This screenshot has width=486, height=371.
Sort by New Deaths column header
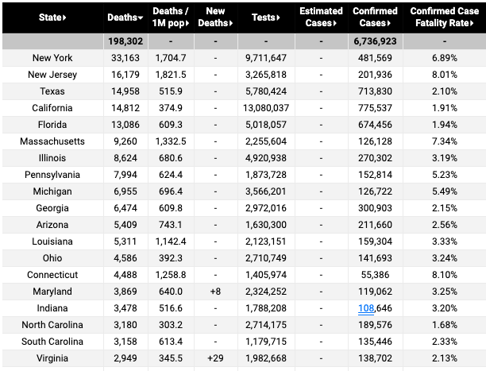215,17
